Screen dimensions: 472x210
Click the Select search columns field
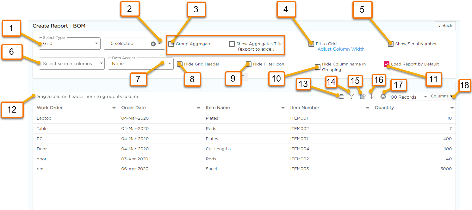coord(71,64)
